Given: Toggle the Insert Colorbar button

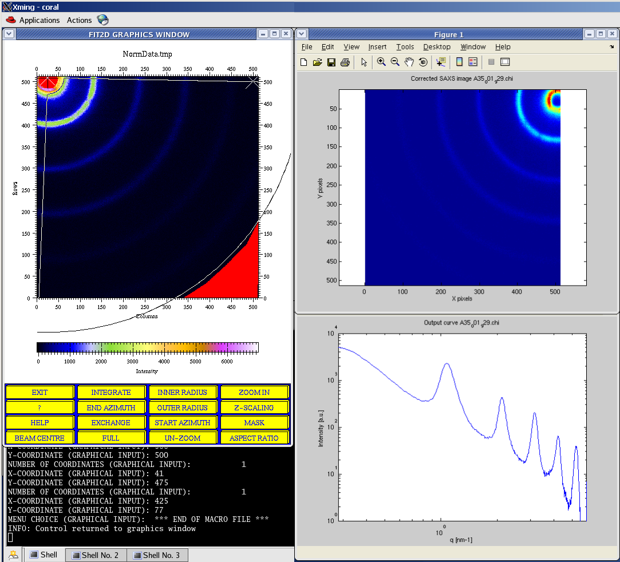Looking at the screenshot, I should [459, 62].
